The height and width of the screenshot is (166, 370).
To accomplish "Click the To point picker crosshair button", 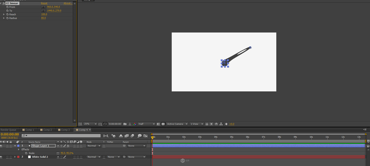I will [x=44, y=11].
